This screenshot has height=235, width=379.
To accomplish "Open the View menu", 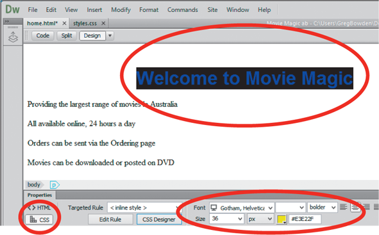I will pos(71,10).
